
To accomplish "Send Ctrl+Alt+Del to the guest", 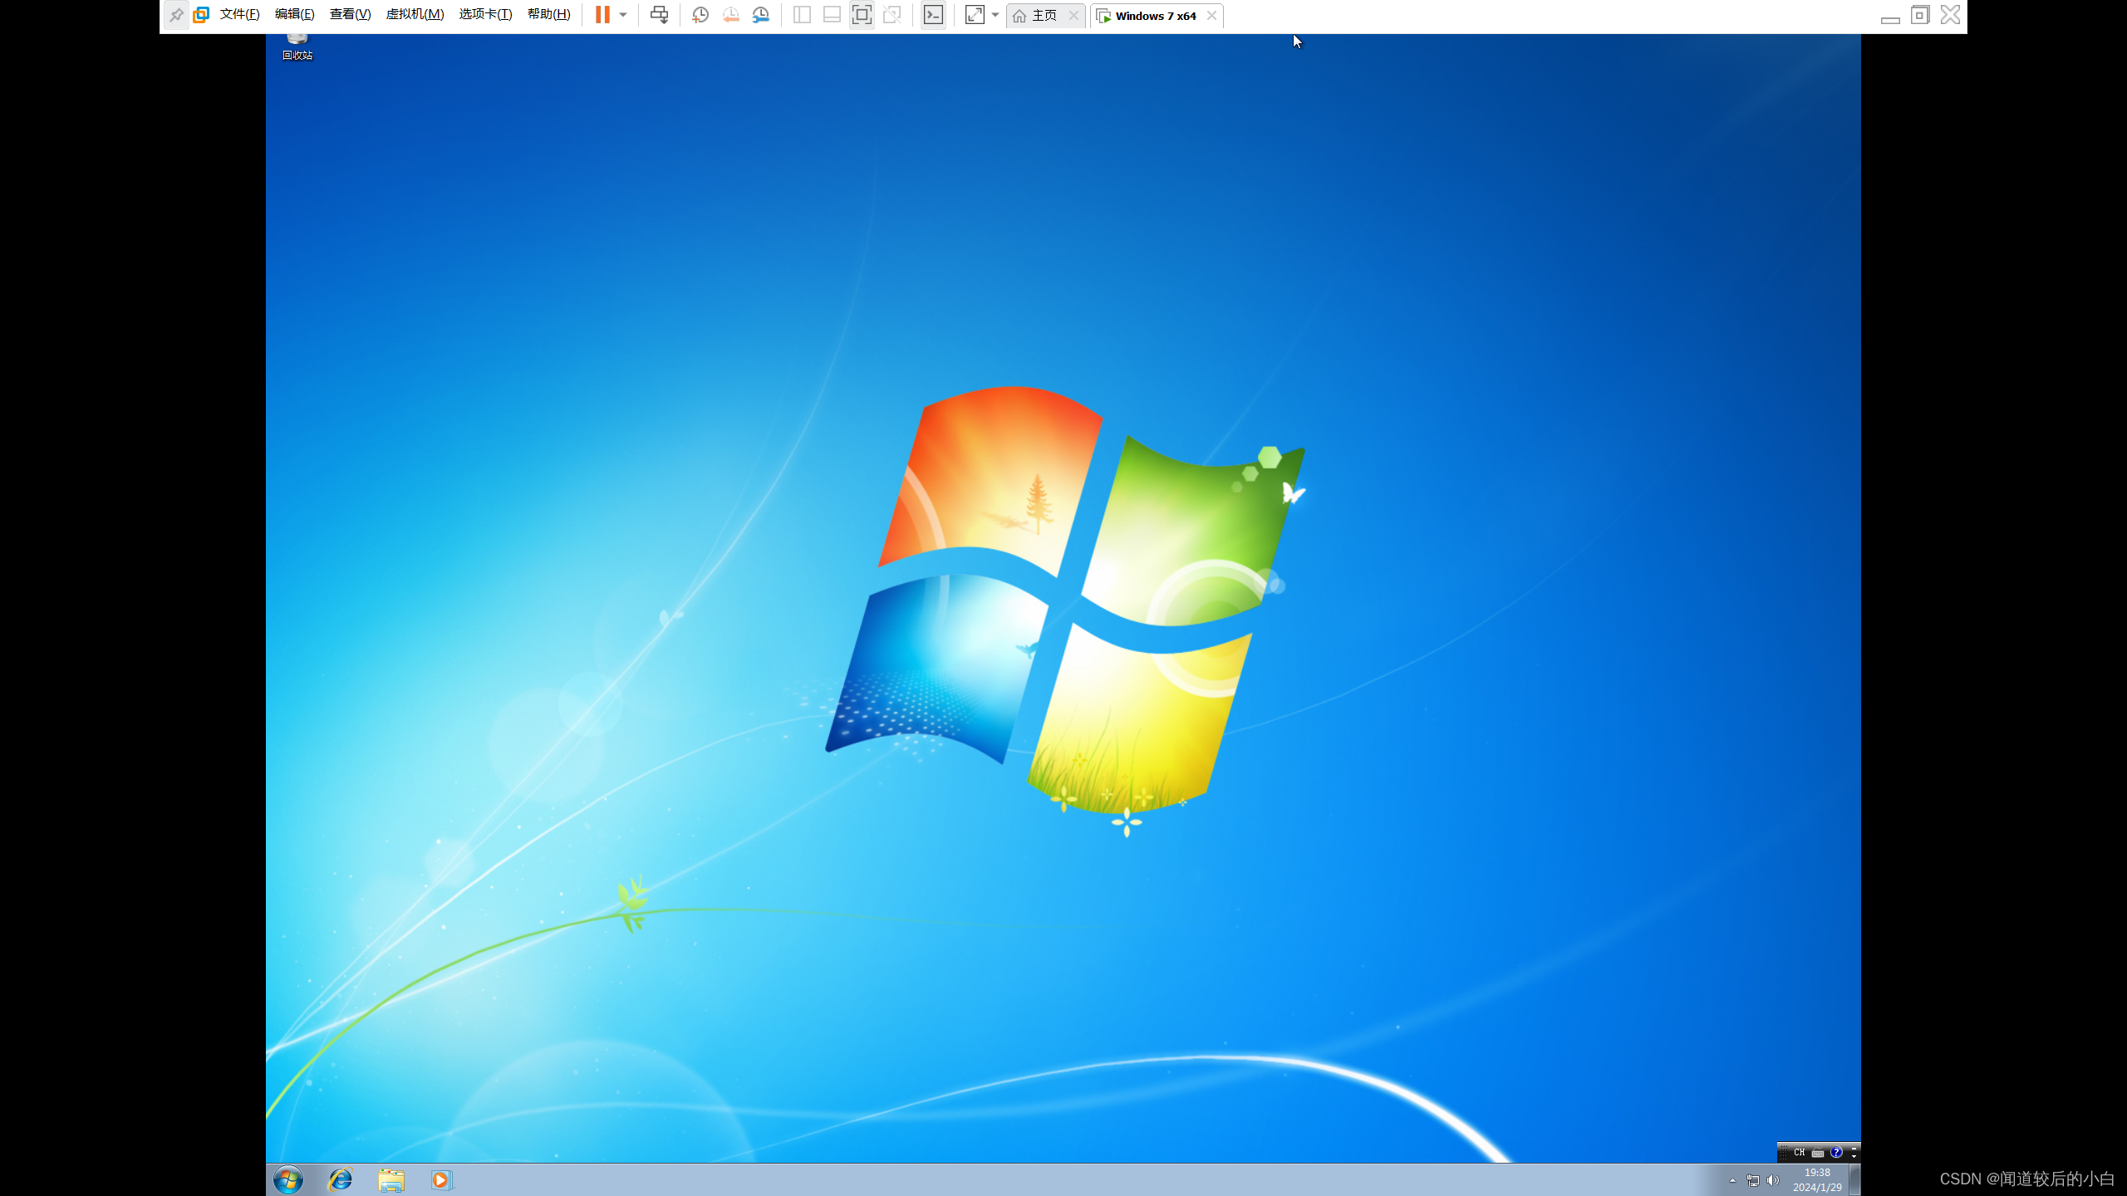I will coord(659,14).
